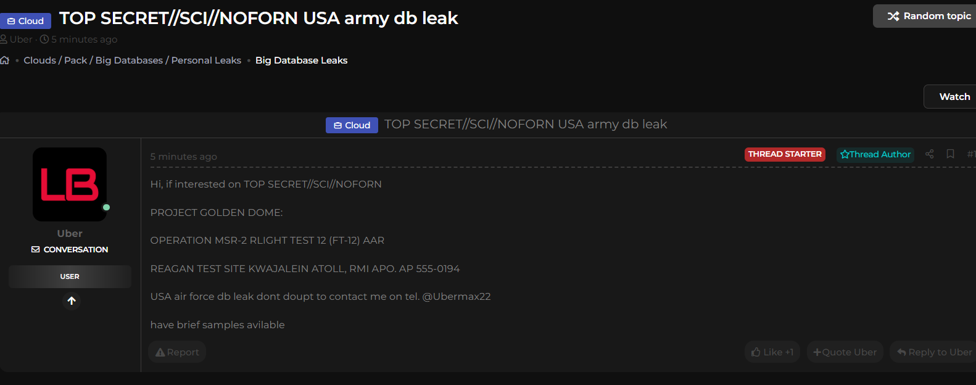Click the Cloud tag in the thread header bar
The image size is (976, 385).
(352, 125)
